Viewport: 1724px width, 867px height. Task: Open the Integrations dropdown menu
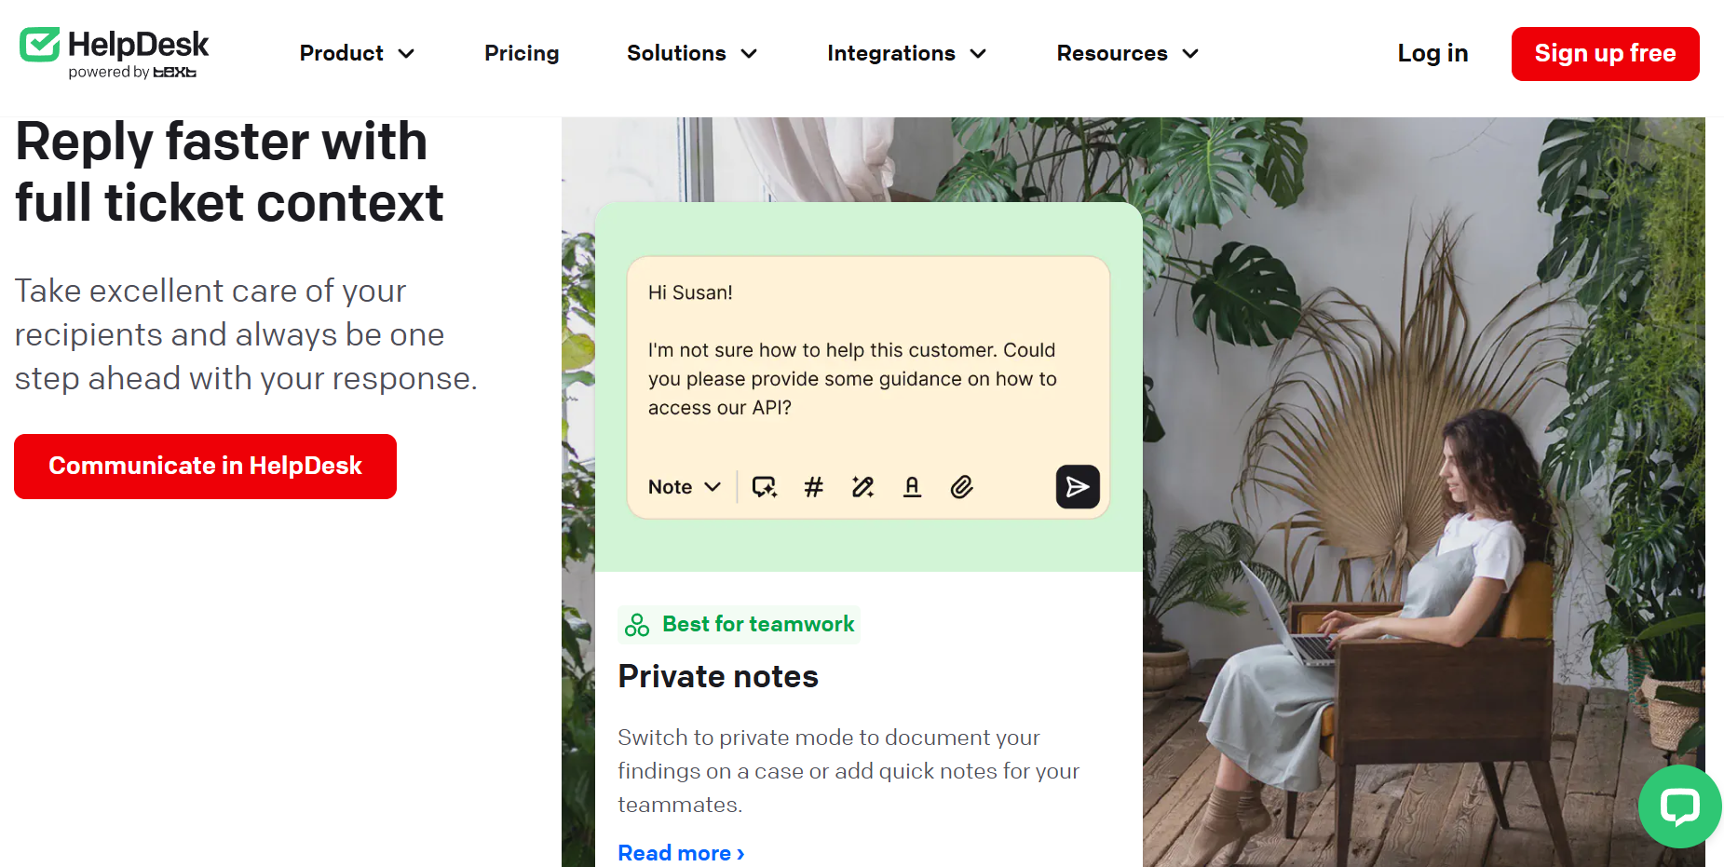pyautogui.click(x=906, y=54)
